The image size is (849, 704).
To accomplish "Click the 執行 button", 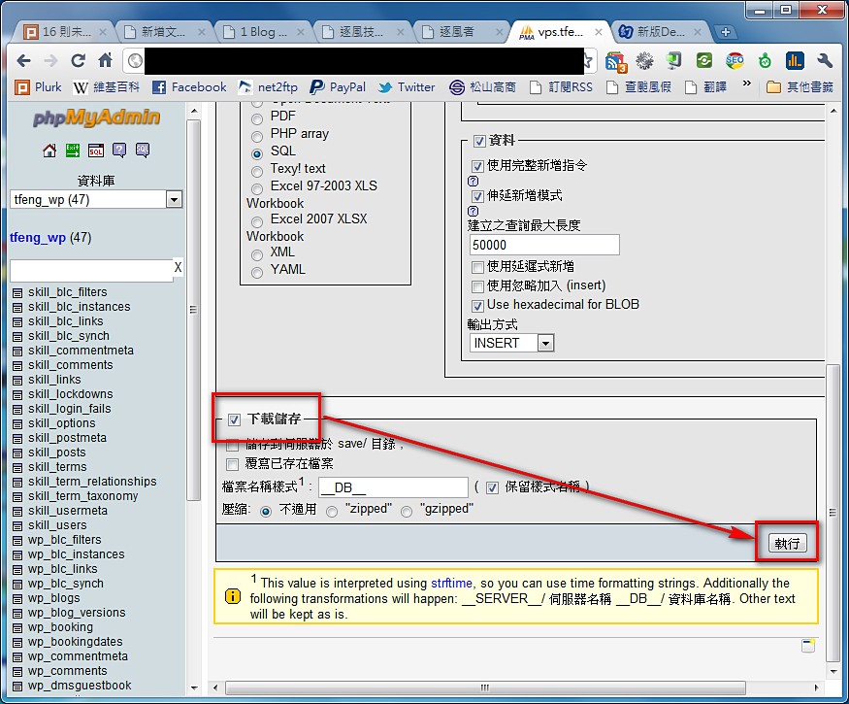I will pyautogui.click(x=787, y=543).
